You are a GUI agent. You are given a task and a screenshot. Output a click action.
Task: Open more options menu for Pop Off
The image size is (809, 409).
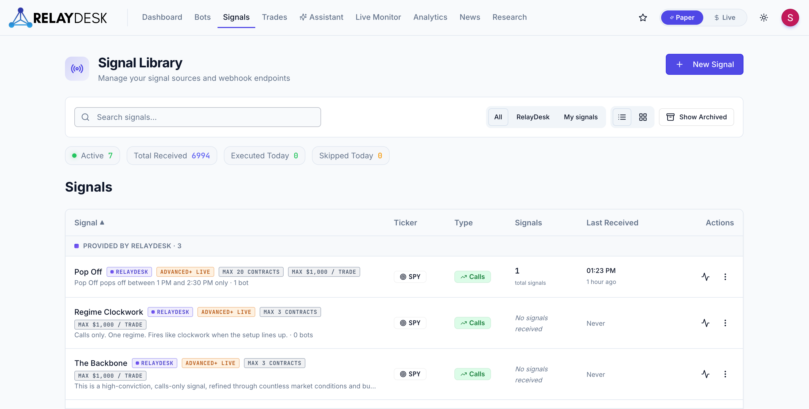point(725,277)
